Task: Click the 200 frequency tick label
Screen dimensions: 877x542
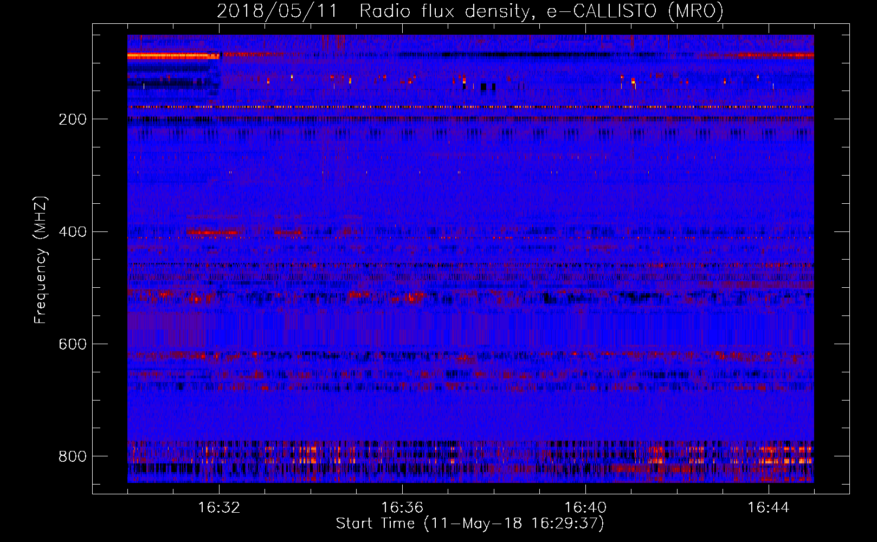Action: click(73, 119)
